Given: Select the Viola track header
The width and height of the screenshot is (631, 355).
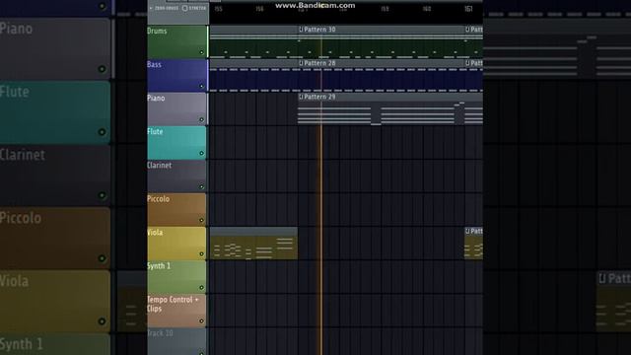Looking at the screenshot, I should (176, 244).
